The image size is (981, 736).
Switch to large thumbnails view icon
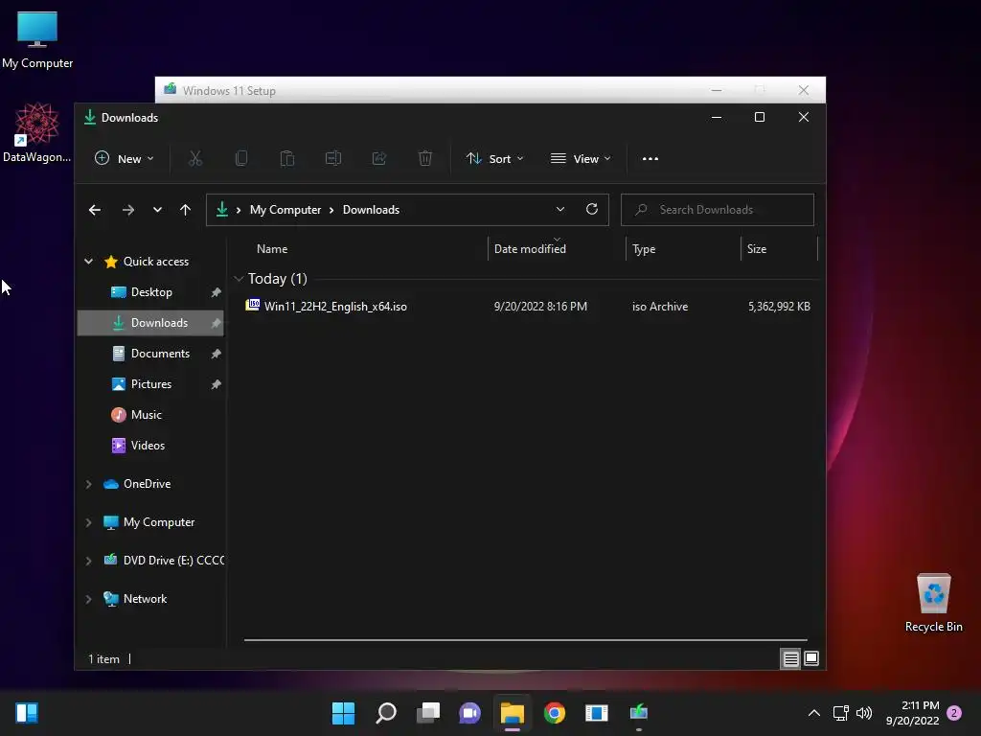click(811, 658)
